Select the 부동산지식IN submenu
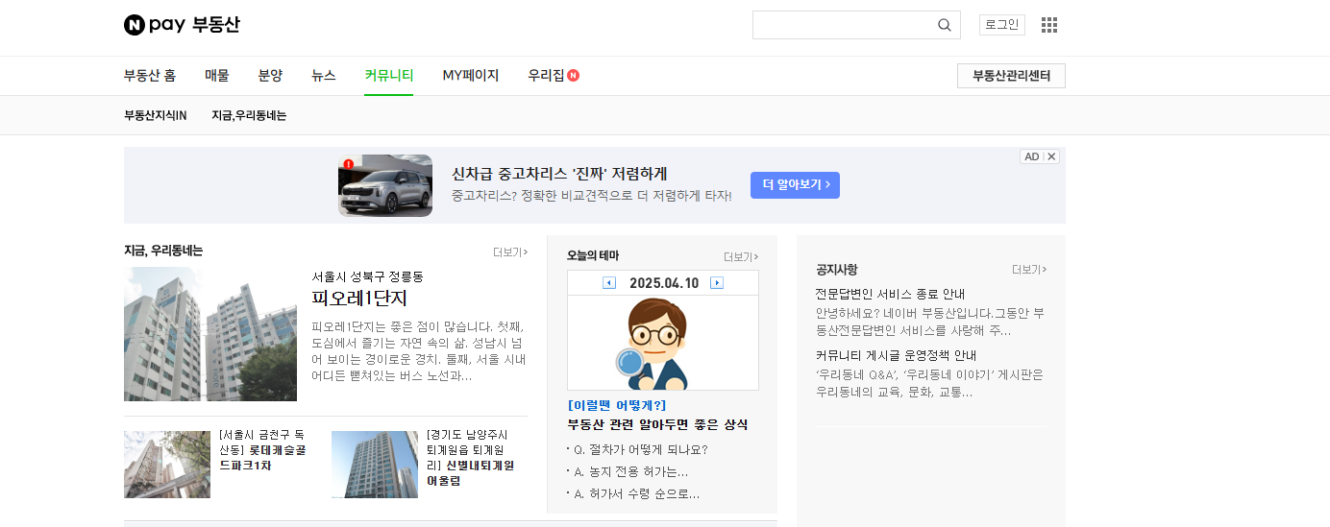The height and width of the screenshot is (527, 1330). 156,115
